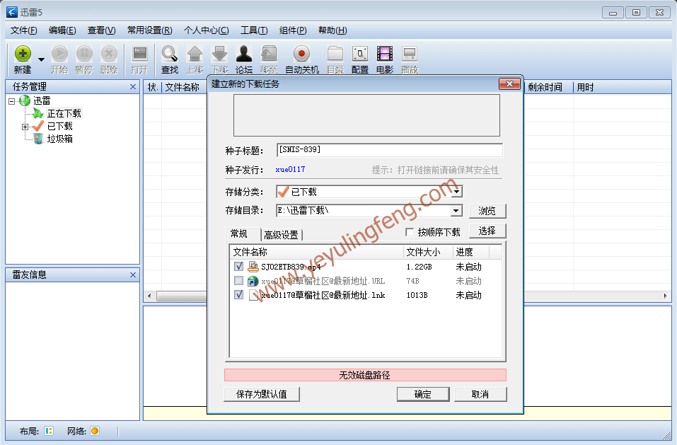
Task: Click the horizontal scrollbar left arrow
Action: (x=149, y=296)
